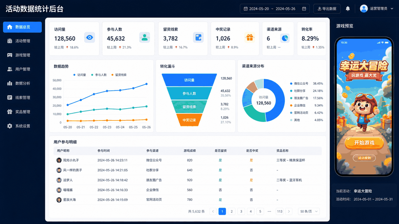Click the person icon on 参与人数 card
The image size is (399, 224).
144,38
